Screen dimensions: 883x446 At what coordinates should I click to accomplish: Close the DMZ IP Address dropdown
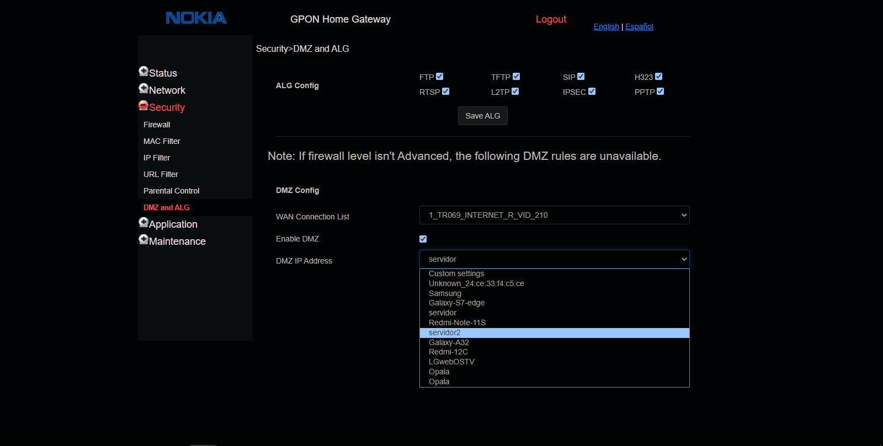coord(555,259)
